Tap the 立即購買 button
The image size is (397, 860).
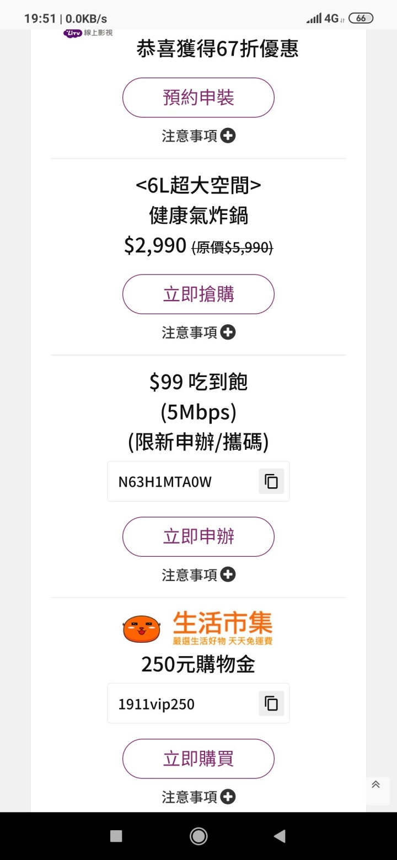pyautogui.click(x=198, y=759)
